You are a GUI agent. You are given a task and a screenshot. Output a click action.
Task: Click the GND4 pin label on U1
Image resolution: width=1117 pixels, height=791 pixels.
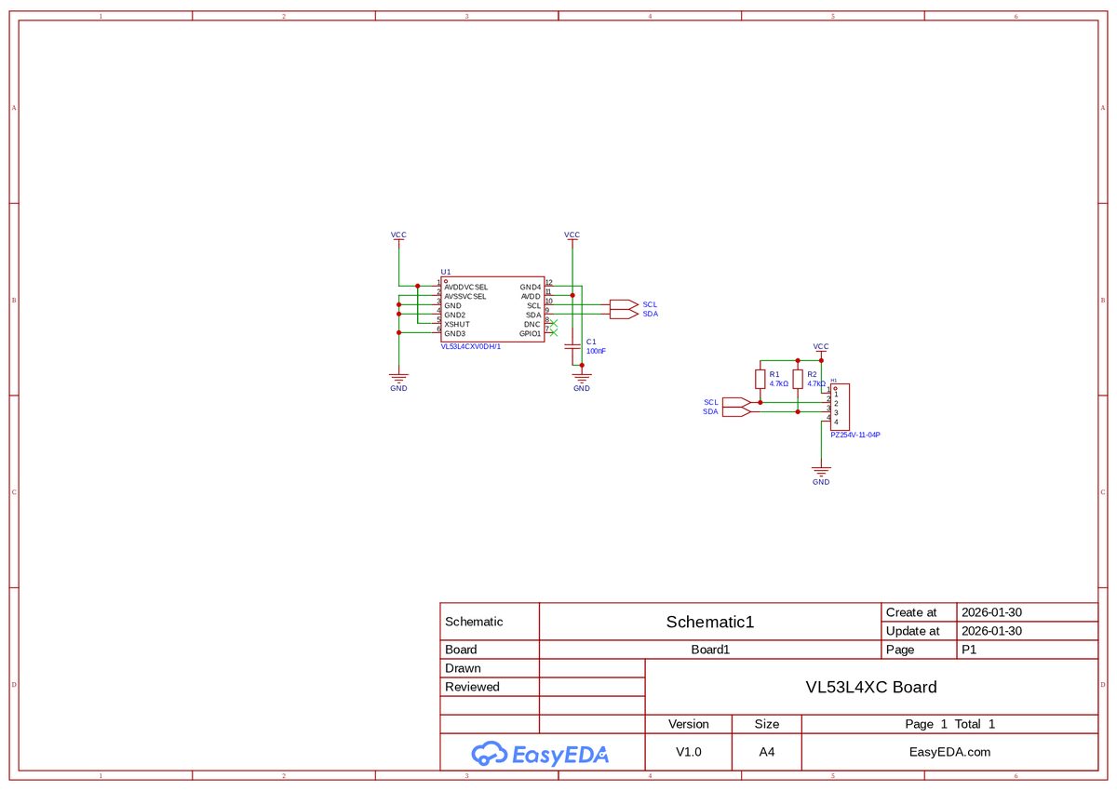point(531,287)
